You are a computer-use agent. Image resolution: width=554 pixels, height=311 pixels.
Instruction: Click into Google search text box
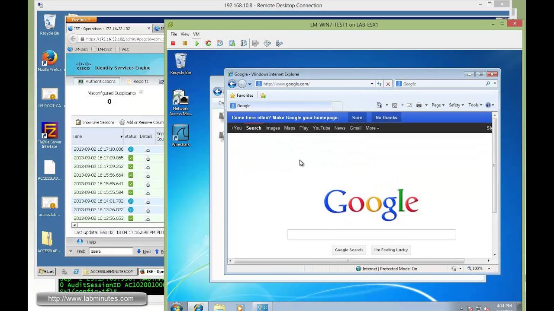[371, 235]
